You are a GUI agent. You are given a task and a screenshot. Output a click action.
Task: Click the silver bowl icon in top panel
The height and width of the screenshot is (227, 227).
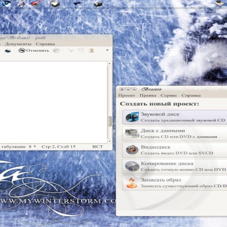55,3
